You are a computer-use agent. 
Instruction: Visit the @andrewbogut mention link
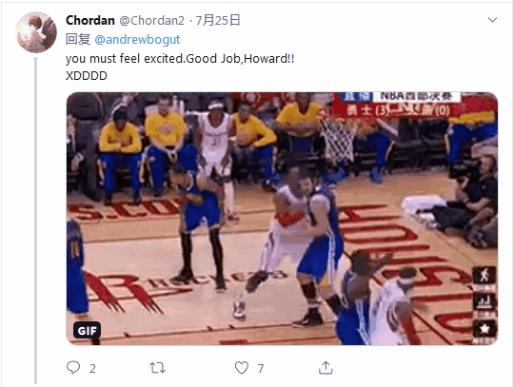(x=137, y=40)
